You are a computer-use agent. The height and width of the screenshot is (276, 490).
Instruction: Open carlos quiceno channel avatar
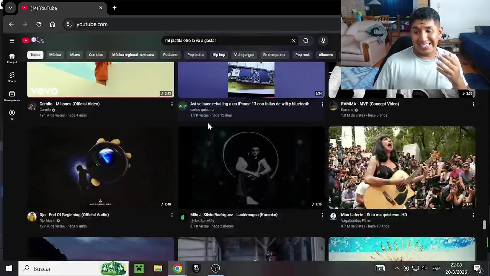click(183, 106)
